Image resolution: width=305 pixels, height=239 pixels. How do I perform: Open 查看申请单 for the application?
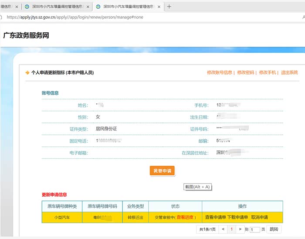(x=215, y=217)
